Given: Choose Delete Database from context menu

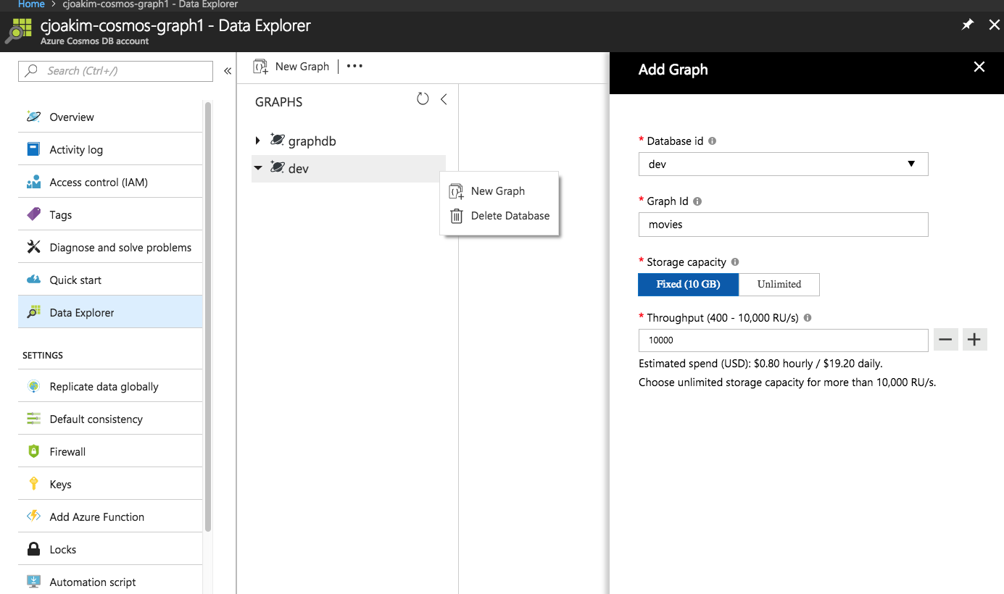Looking at the screenshot, I should tap(499, 216).
